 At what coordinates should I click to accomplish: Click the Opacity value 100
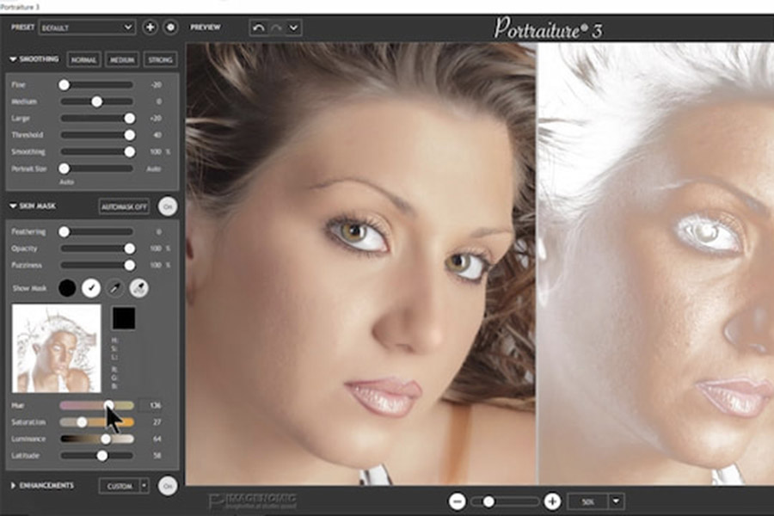tap(156, 249)
